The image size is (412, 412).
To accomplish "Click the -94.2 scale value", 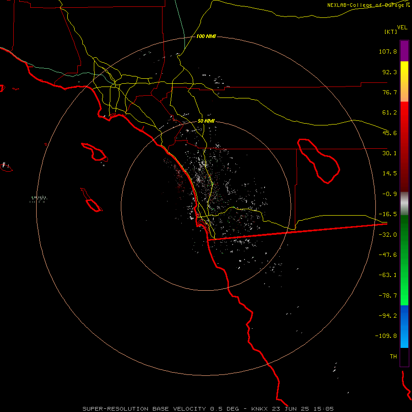I will tap(388, 315).
